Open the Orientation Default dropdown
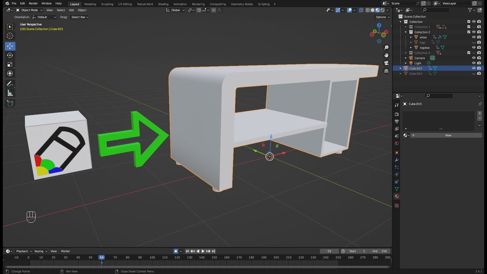 [x=44, y=17]
